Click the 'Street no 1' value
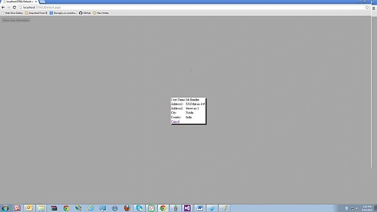Screen dimensions: 377x212 pyautogui.click(x=193, y=109)
